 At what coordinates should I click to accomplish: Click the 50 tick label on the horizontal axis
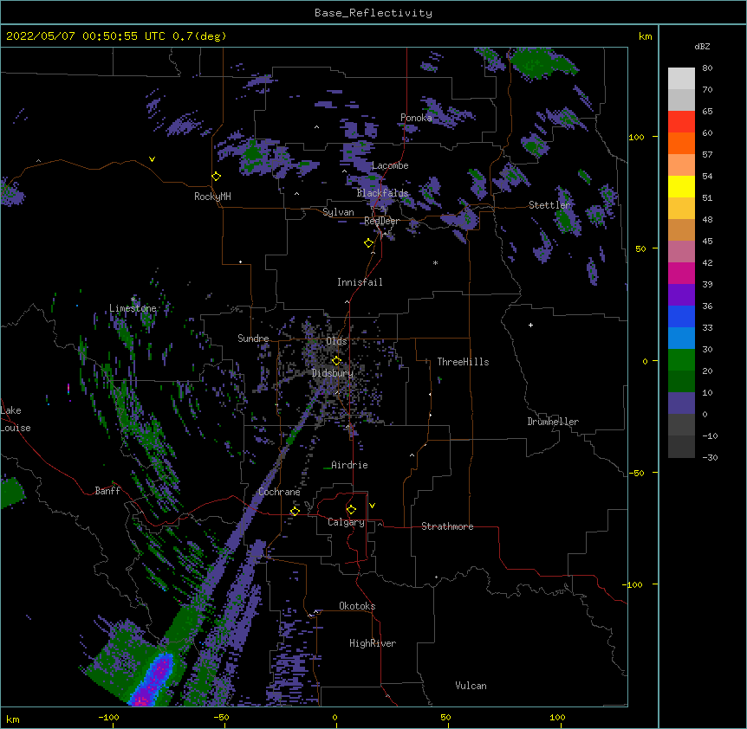(446, 717)
